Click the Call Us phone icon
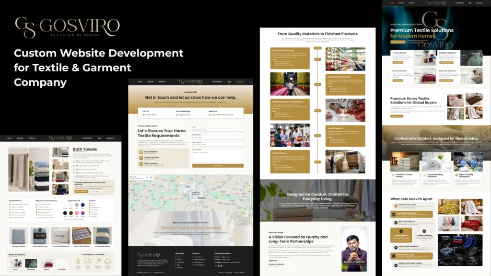Screen dimensions: 491x276 pyautogui.click(x=144, y=115)
